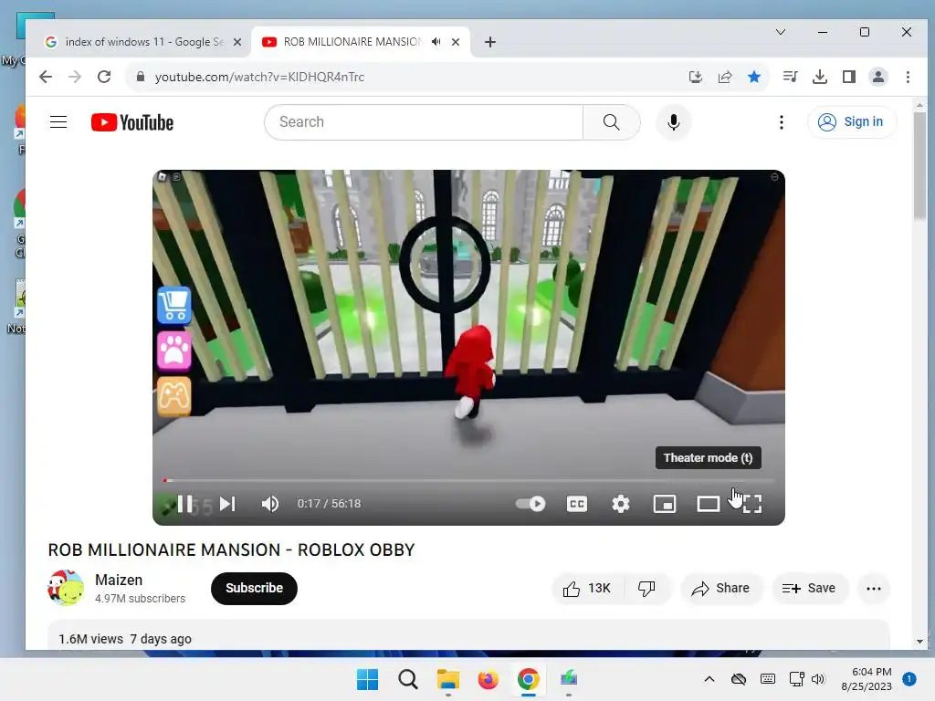Open Chrome tab search chevron
This screenshot has width=935, height=701.
click(x=781, y=32)
